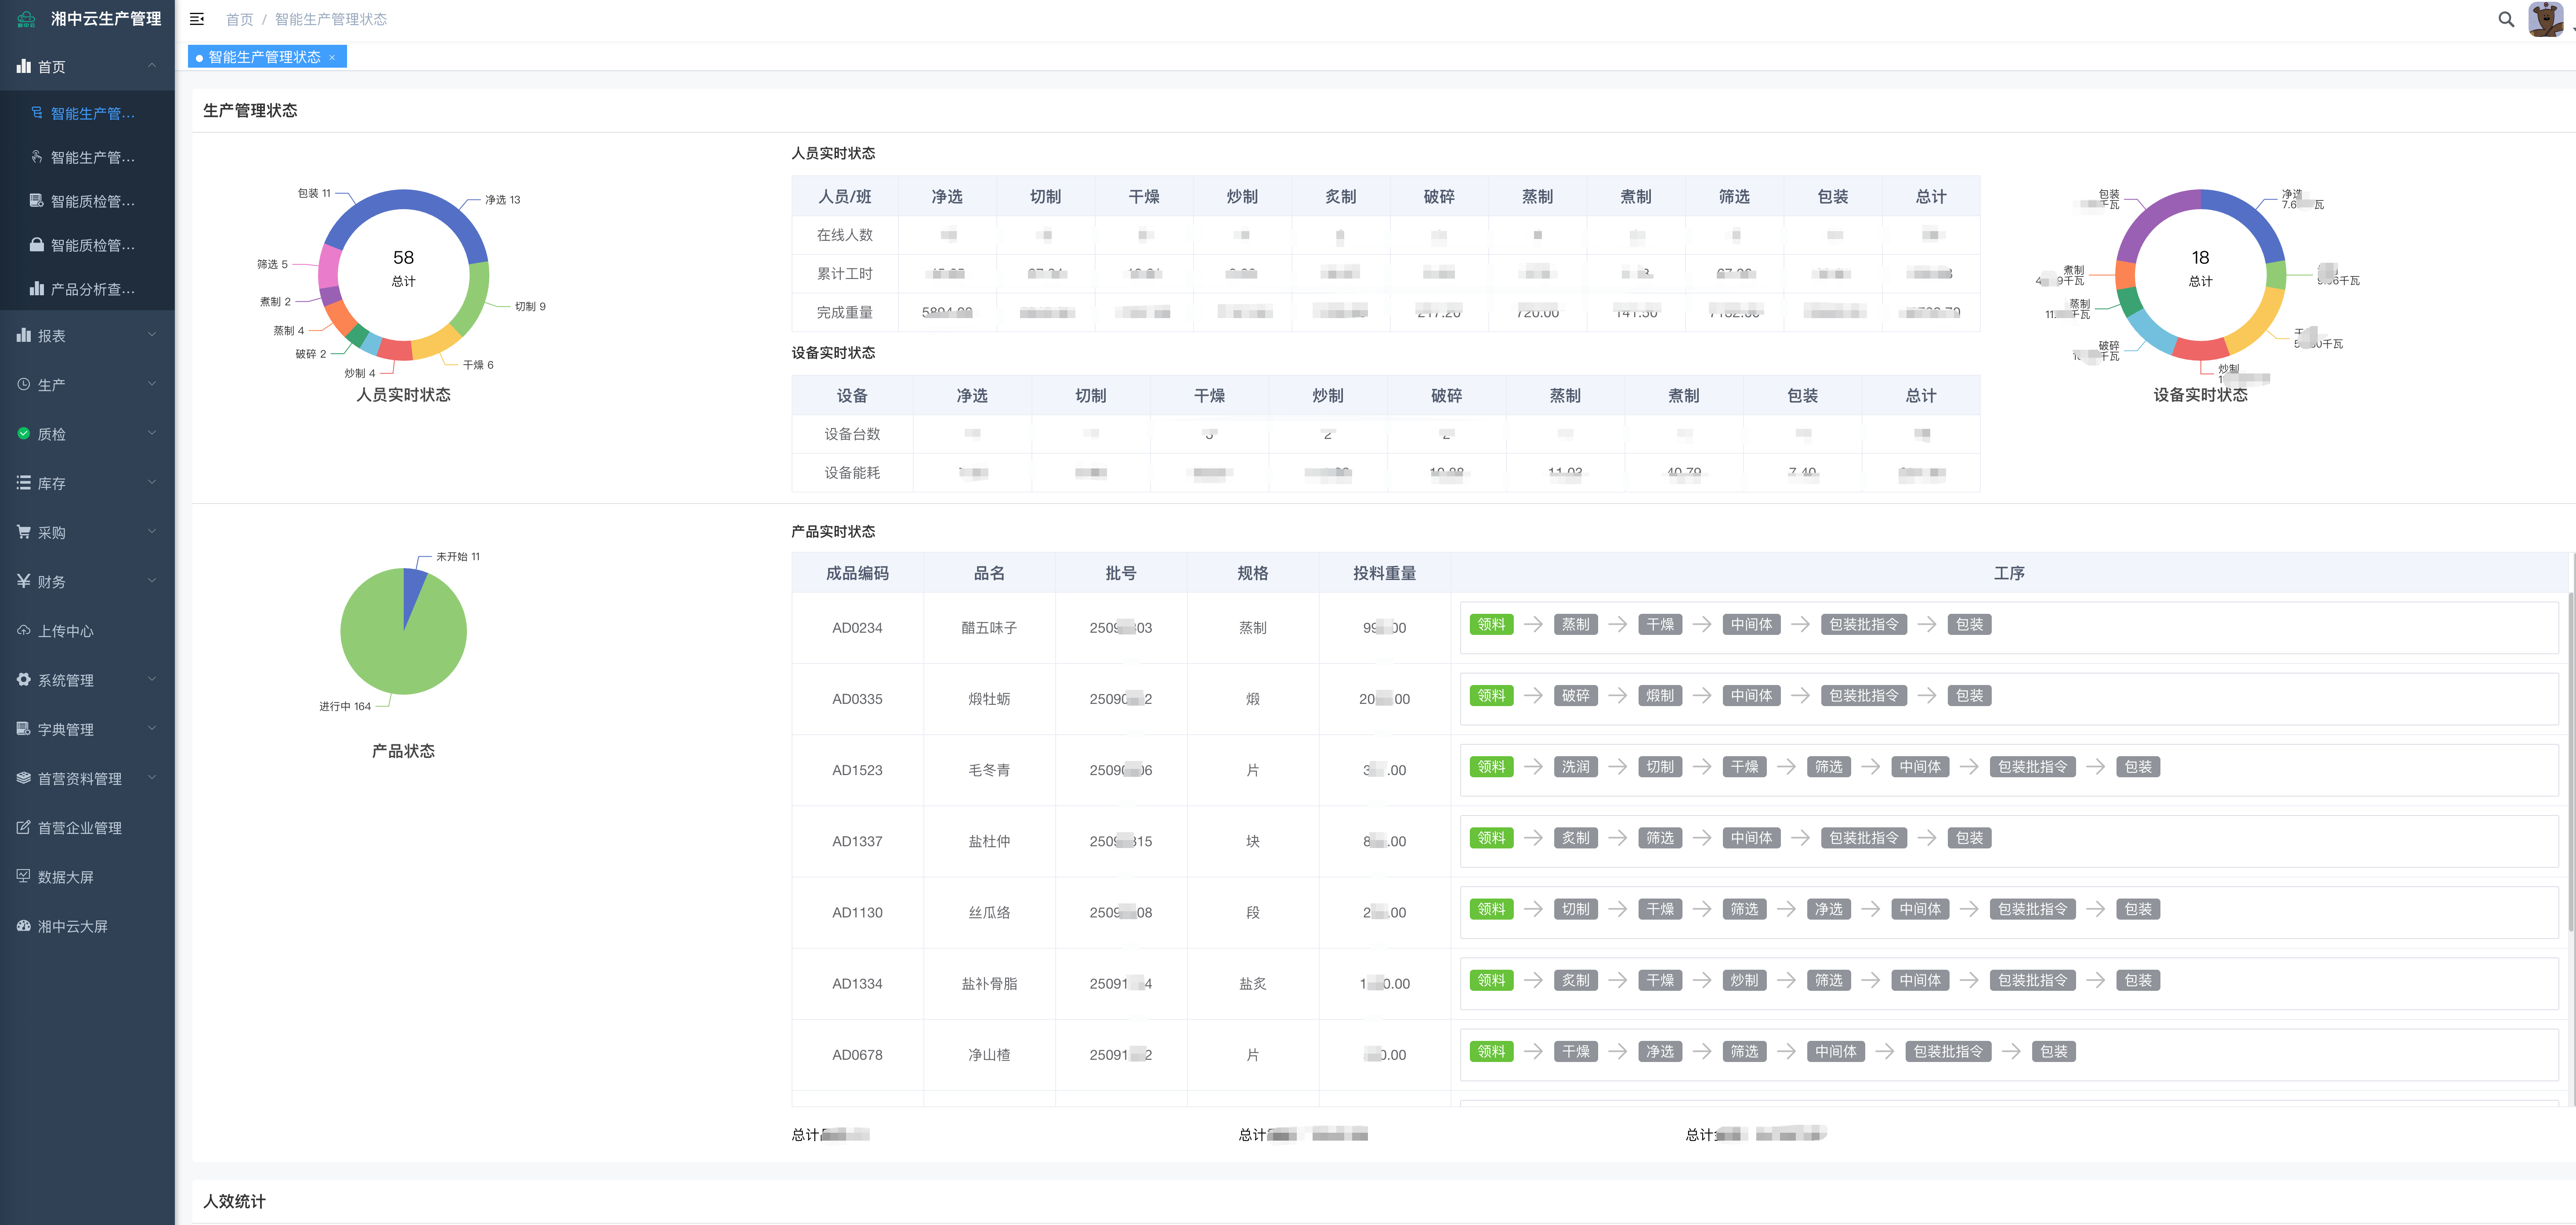
Task: Click the 库存 list icon
Action: coord(24,483)
